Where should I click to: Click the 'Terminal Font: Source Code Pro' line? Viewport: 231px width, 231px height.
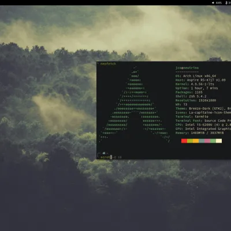pyautogui.click(x=203, y=121)
